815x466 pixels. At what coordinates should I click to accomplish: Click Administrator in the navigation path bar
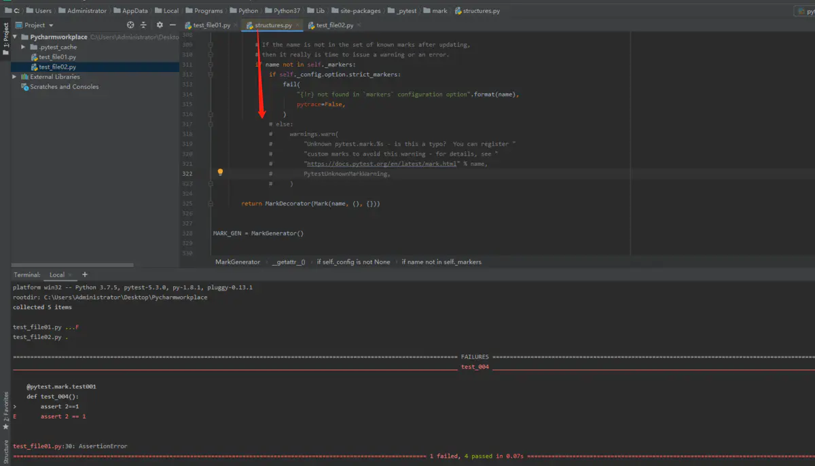(x=87, y=11)
